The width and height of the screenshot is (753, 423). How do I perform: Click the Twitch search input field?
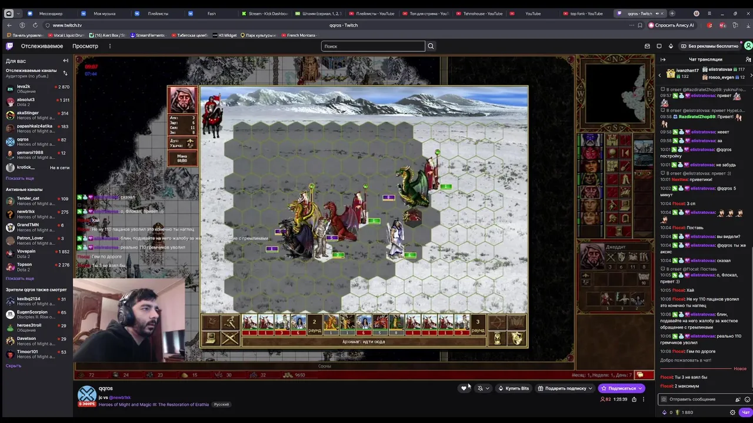[373, 46]
